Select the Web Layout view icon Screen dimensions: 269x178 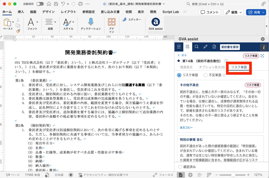click(190, 175)
